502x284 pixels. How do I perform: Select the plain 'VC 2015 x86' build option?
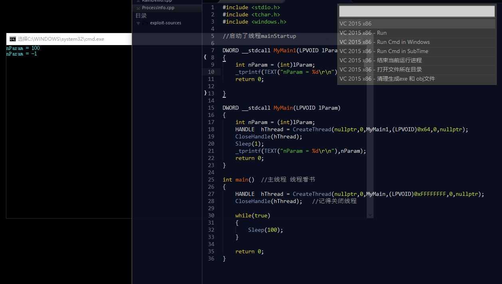(x=417, y=24)
